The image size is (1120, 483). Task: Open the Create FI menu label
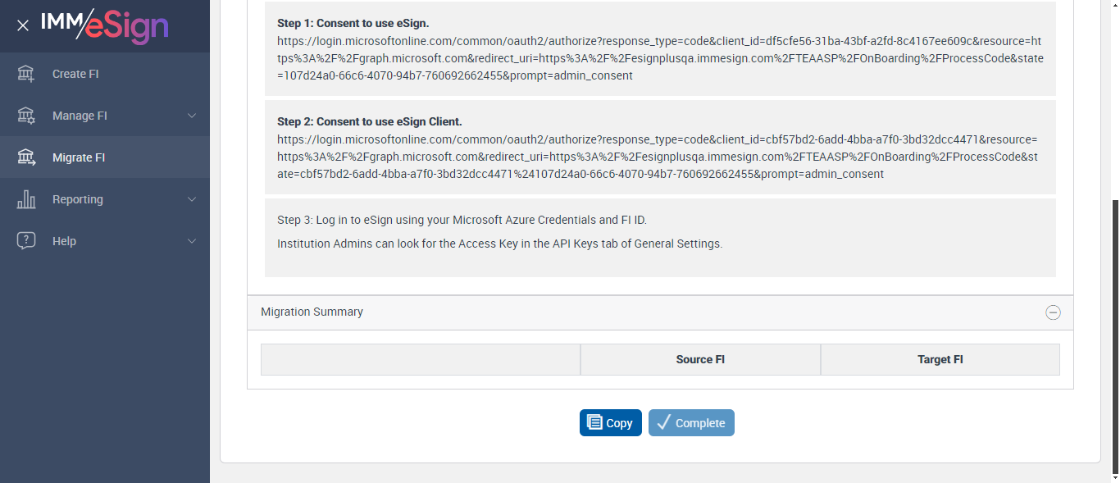[x=75, y=74]
